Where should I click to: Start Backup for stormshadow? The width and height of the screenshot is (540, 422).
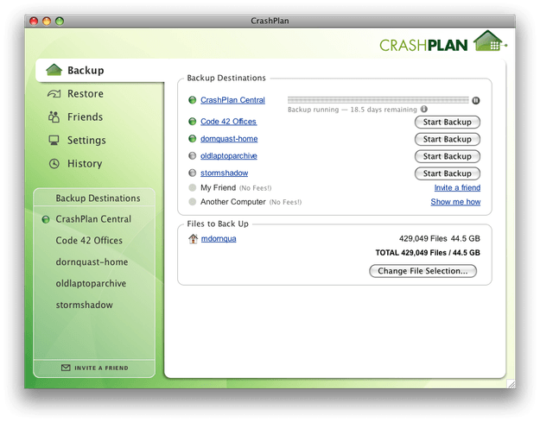pos(448,173)
